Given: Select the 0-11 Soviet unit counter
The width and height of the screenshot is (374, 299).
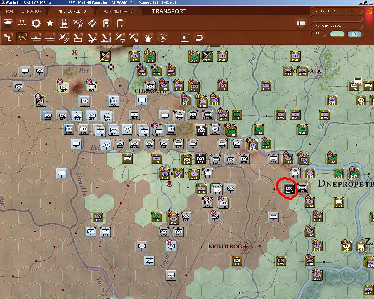Looking at the screenshot, I should click(105, 56).
